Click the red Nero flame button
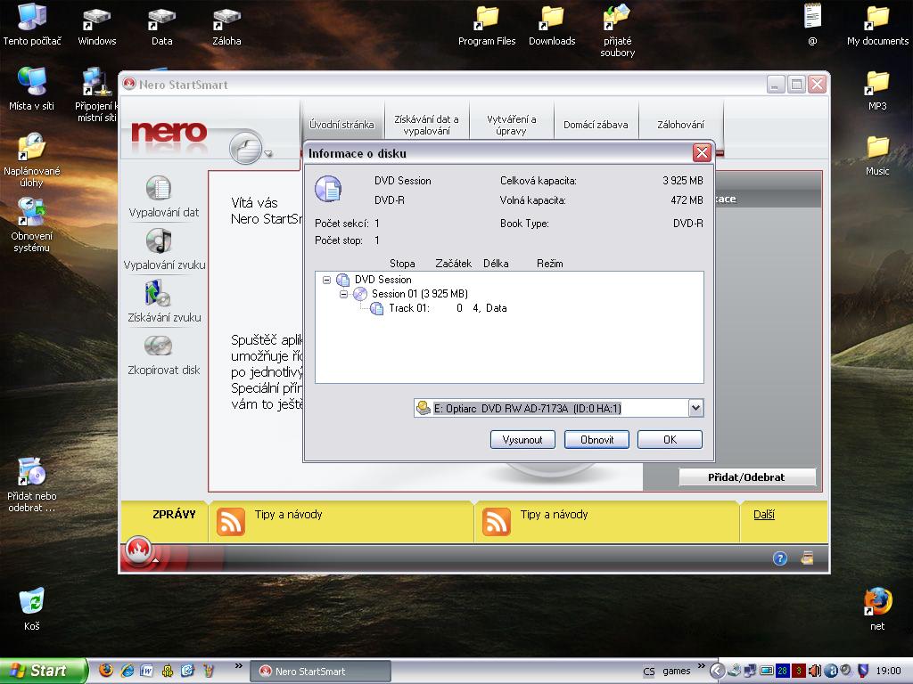The height and width of the screenshot is (684, 913). pos(138,550)
